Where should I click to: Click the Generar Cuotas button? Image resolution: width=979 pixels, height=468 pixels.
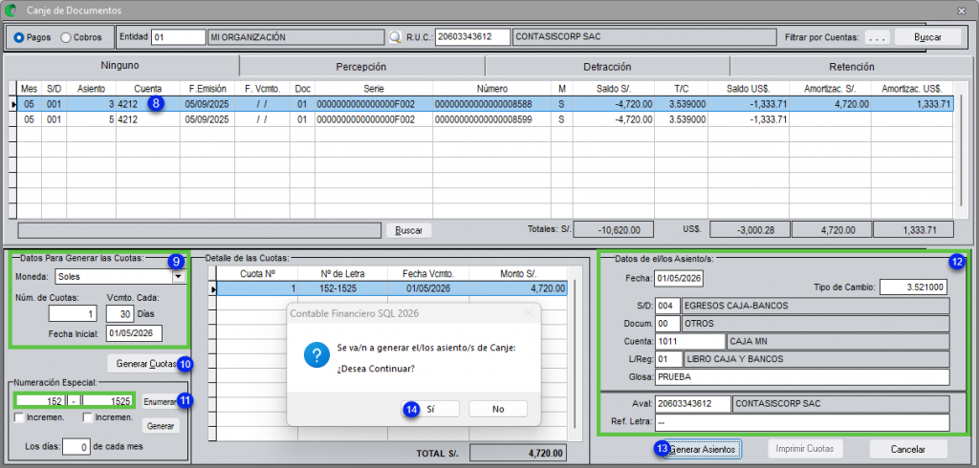coord(146,363)
